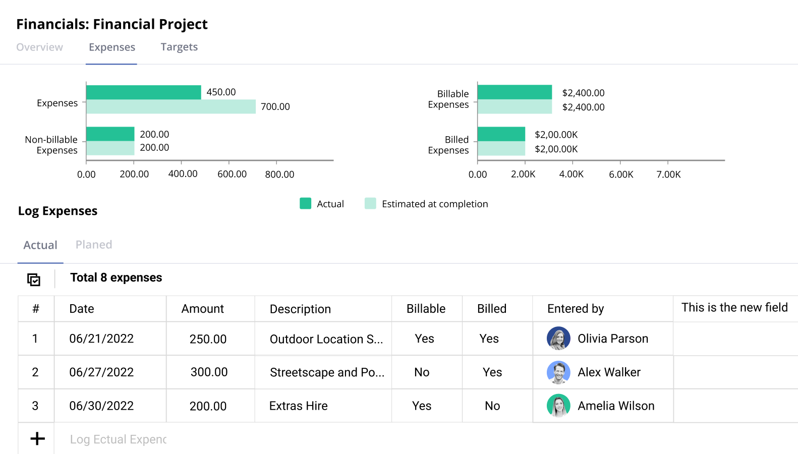This screenshot has width=798, height=454.
Task: Click the 'This is the new field' header
Action: click(x=734, y=308)
